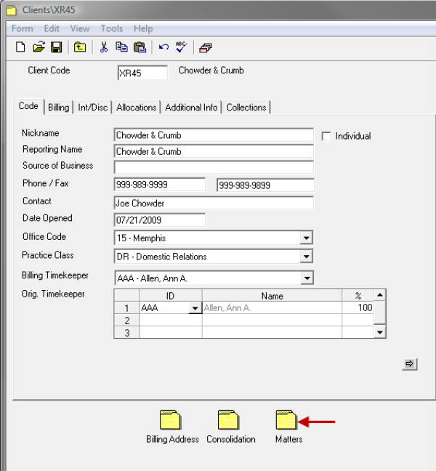The width and height of the screenshot is (436, 471).
Task: Open the Matters folder icon
Action: (288, 420)
